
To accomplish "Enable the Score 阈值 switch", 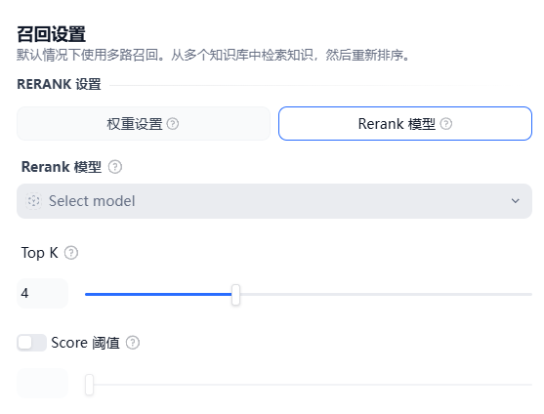I will [31, 343].
